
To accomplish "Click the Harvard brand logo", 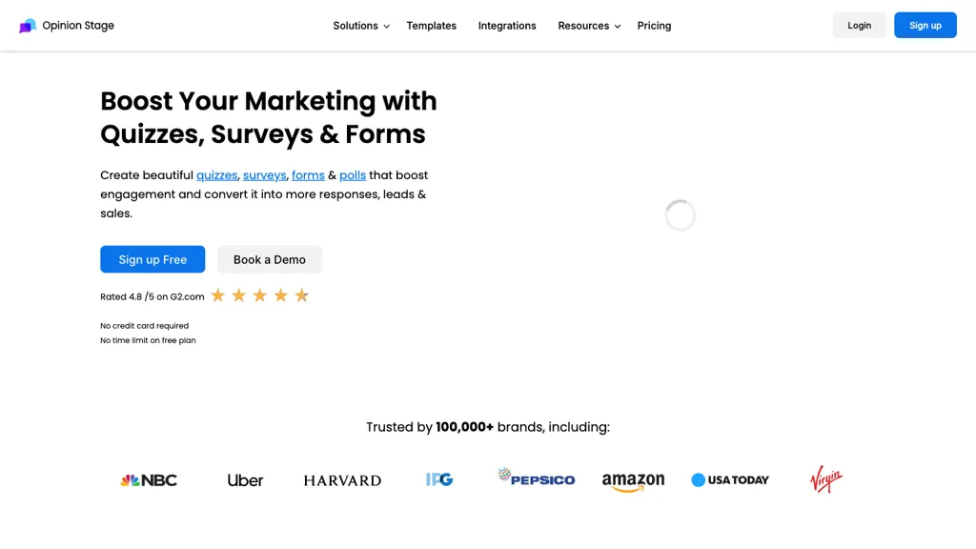I will point(342,480).
